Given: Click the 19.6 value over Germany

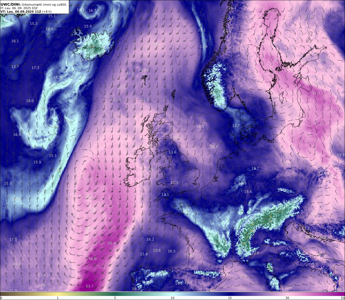Looking at the screenshot, I should pos(248,192).
